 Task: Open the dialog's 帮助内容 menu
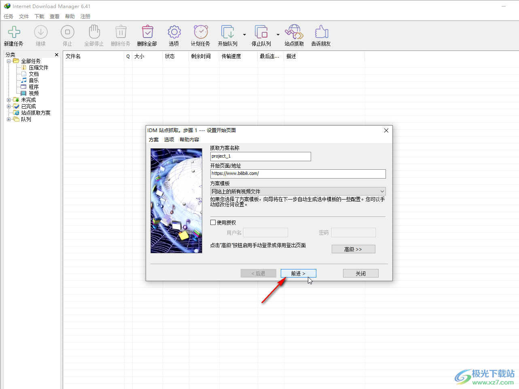click(189, 140)
